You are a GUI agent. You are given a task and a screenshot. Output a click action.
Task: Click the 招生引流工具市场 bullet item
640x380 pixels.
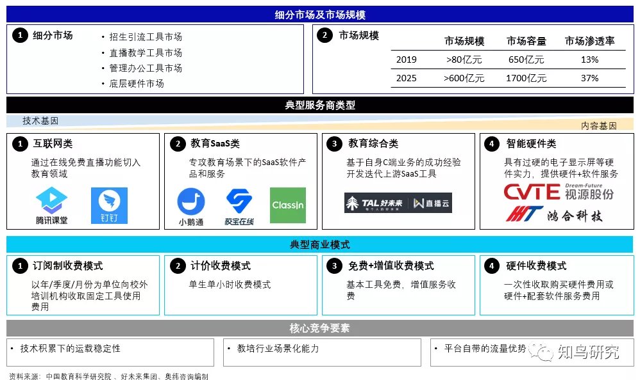[145, 37]
